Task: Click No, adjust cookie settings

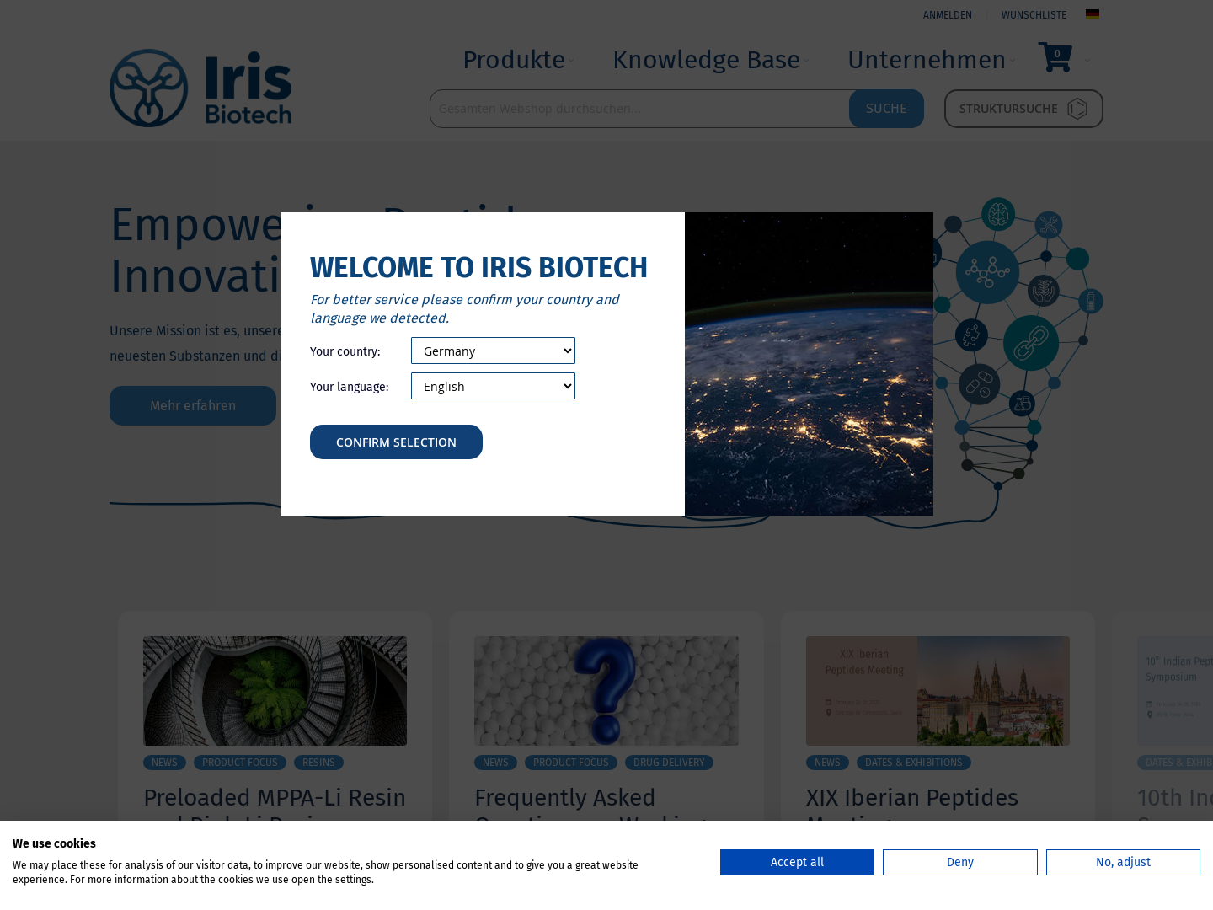Action: coord(1123,862)
